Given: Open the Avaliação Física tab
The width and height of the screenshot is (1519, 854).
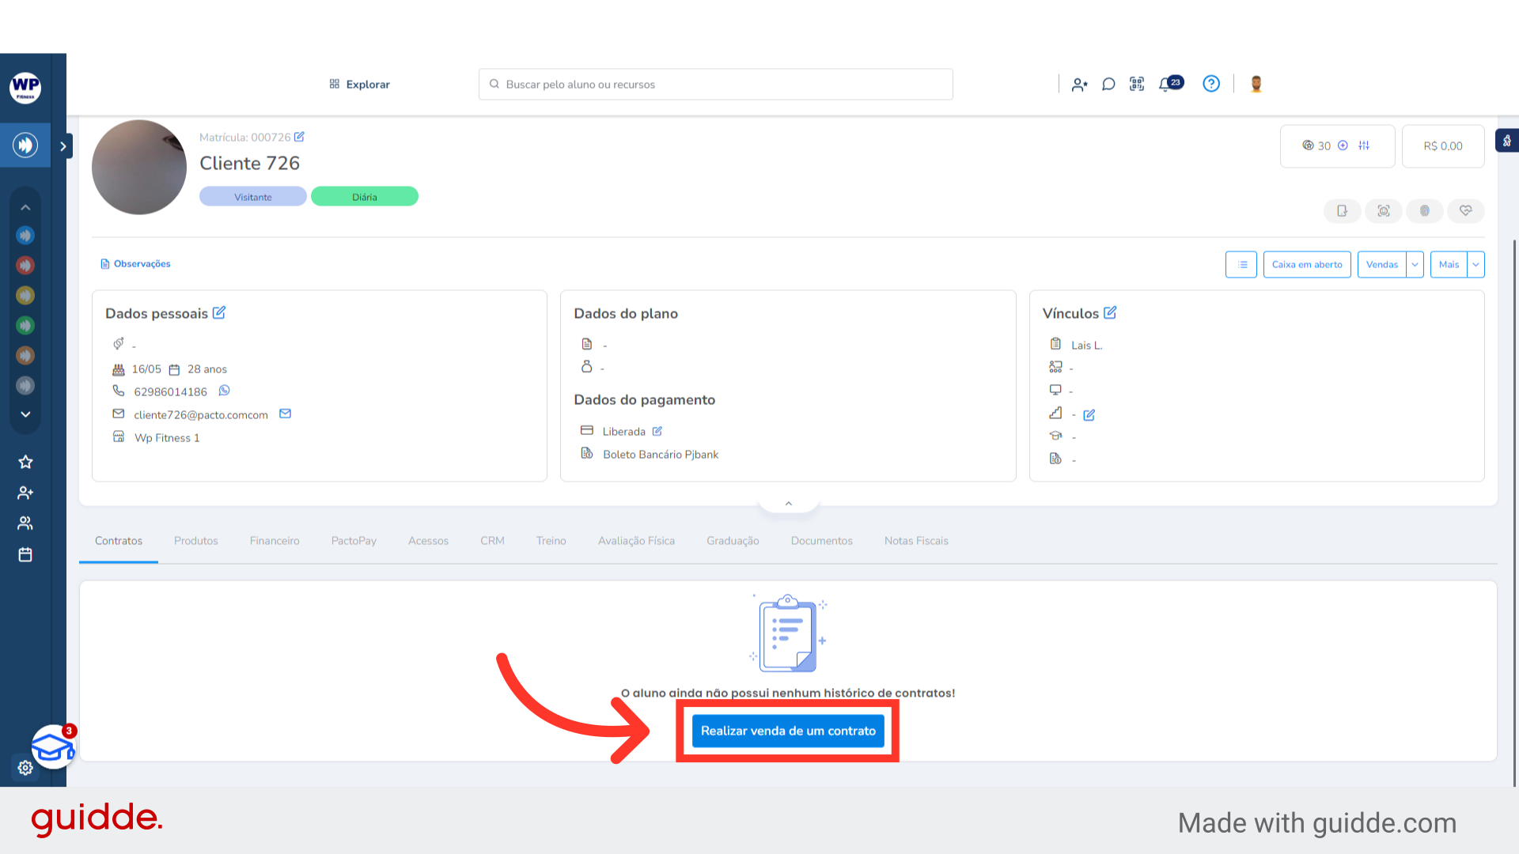Looking at the screenshot, I should pos(636,541).
